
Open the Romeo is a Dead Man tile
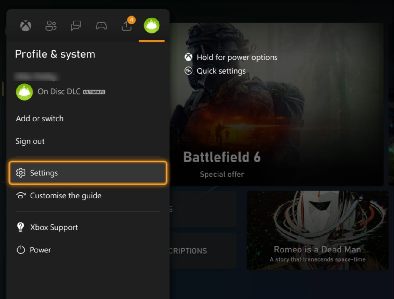(x=317, y=230)
